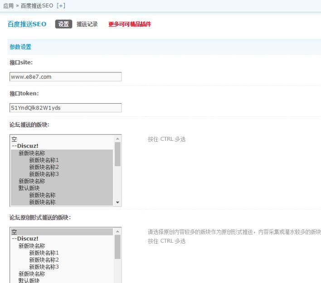Open the 百度推送SEO breadcrumb link
This screenshot has height=283, width=321.
point(37,5)
